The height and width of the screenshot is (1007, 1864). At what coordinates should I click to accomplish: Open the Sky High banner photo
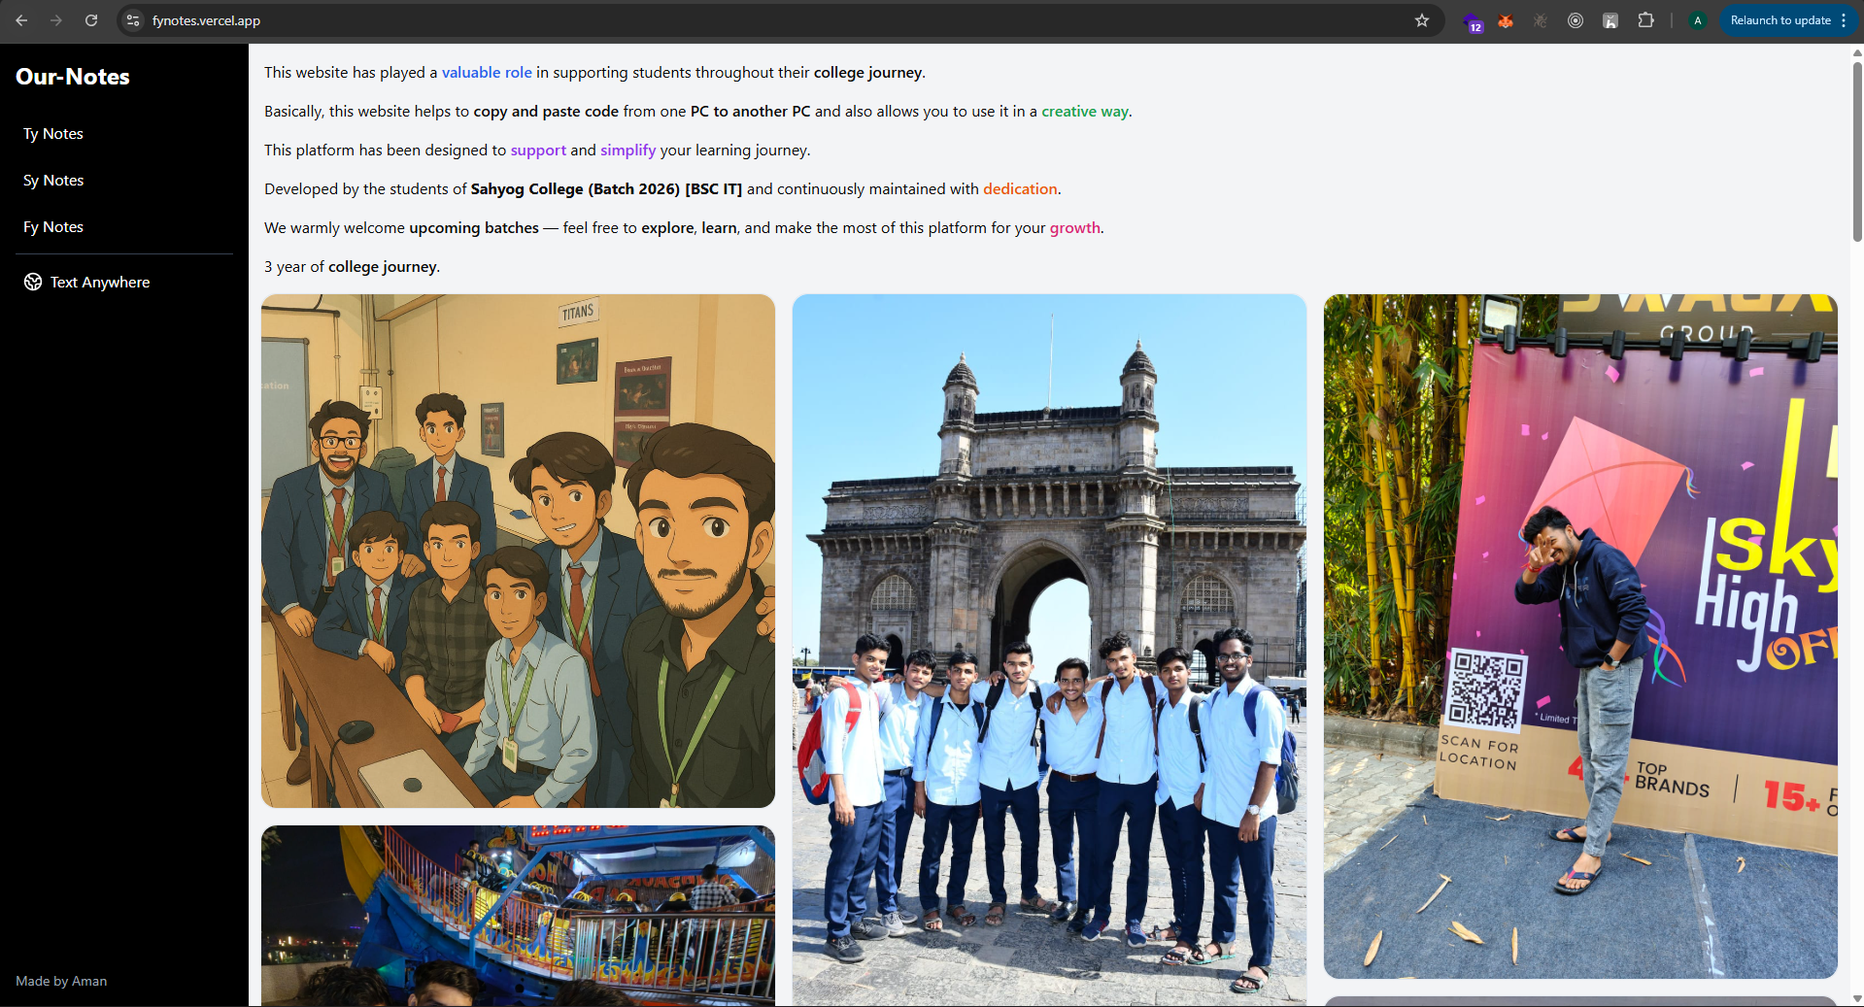(1580, 636)
